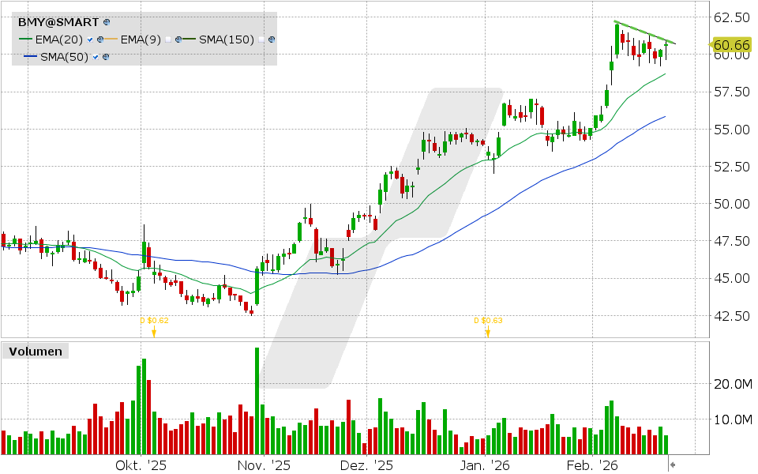Enable the EMA(9) indicator checkbox
This screenshot has width=758, height=474.
tap(168, 39)
